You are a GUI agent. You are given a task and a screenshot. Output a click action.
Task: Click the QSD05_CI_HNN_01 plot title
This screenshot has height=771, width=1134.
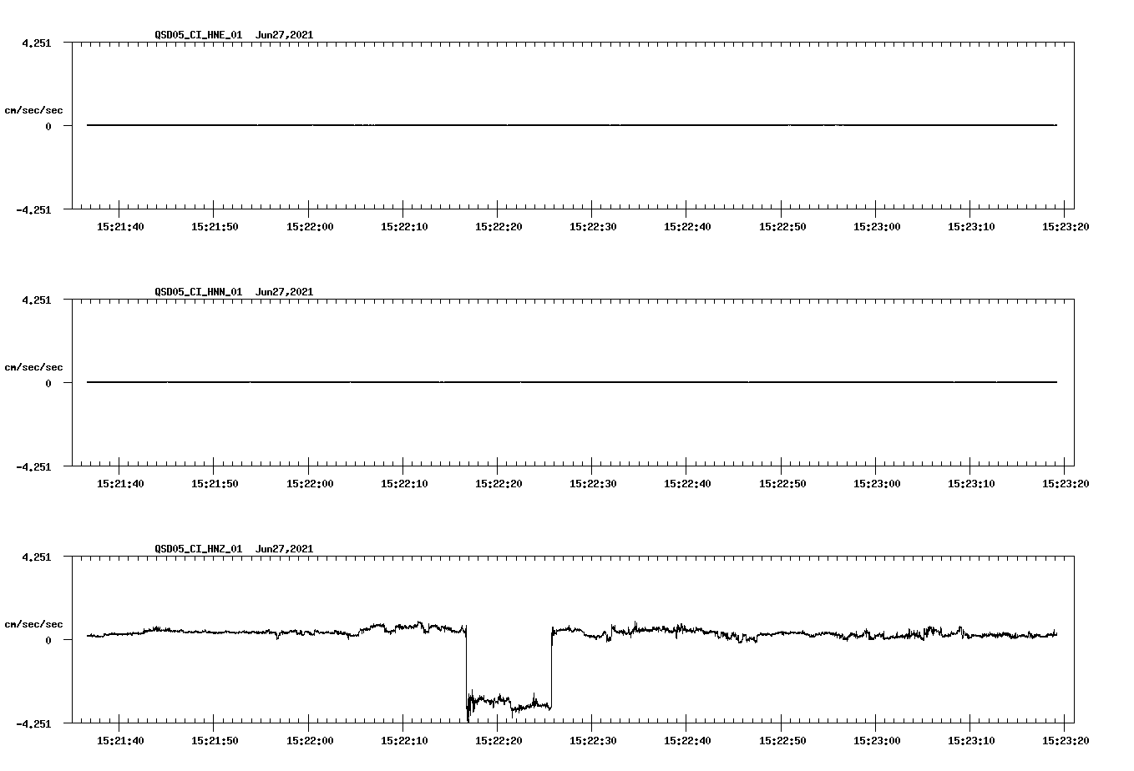pos(234,292)
